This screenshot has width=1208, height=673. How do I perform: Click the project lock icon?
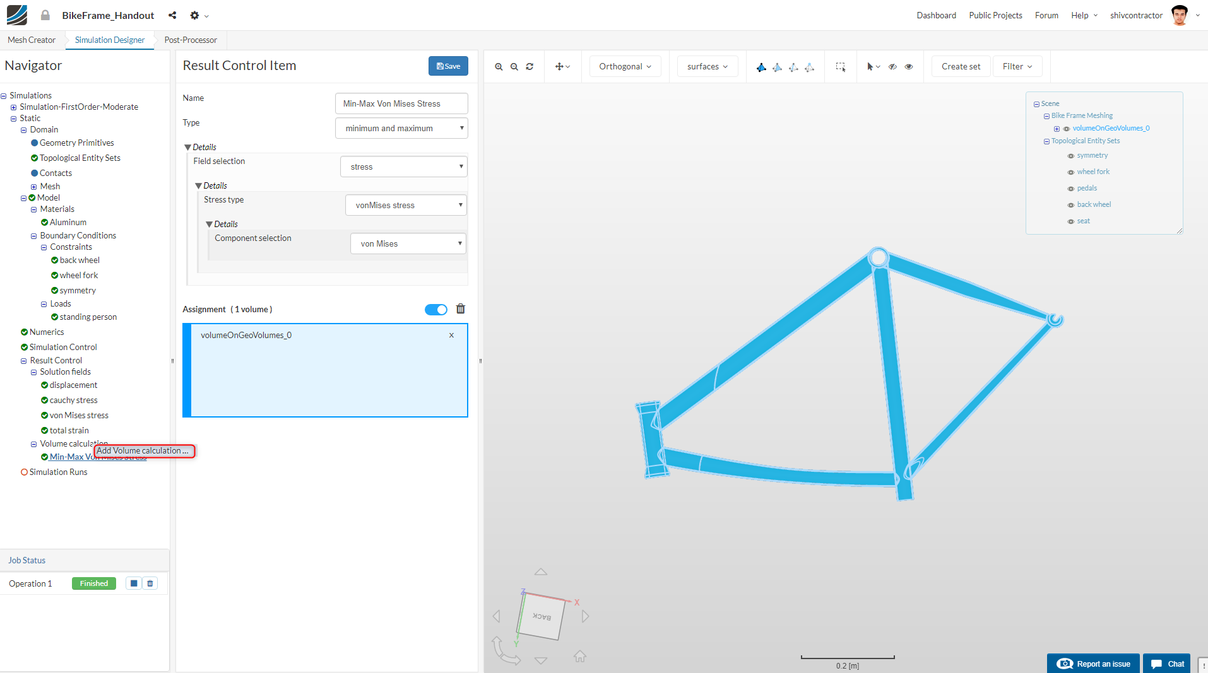coord(45,15)
